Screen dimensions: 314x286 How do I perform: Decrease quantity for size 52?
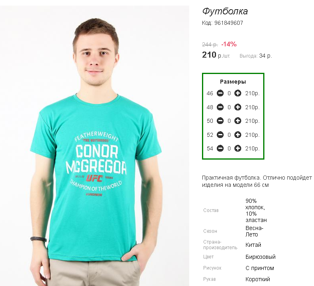pyautogui.click(x=220, y=135)
